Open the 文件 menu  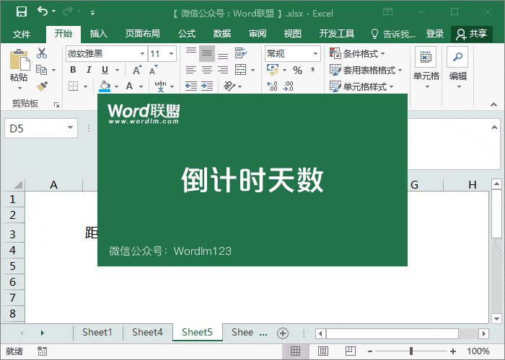(22, 34)
